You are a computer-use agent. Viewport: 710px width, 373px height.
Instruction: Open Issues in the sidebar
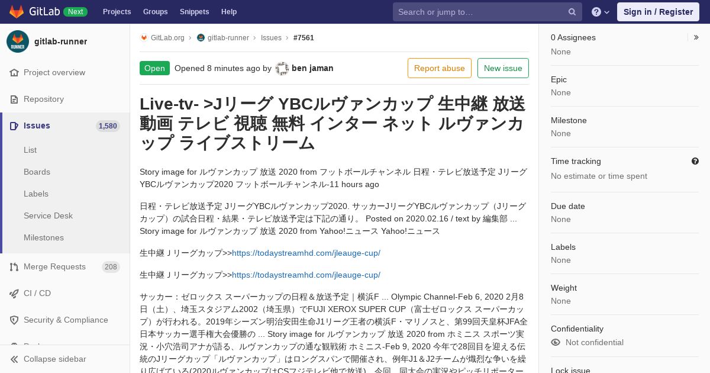tap(37, 126)
